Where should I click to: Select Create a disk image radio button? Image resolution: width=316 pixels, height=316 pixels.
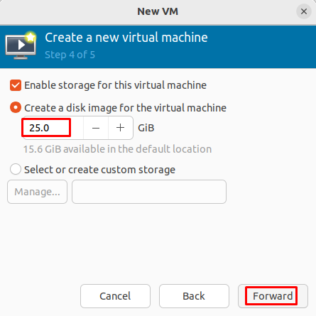16,108
